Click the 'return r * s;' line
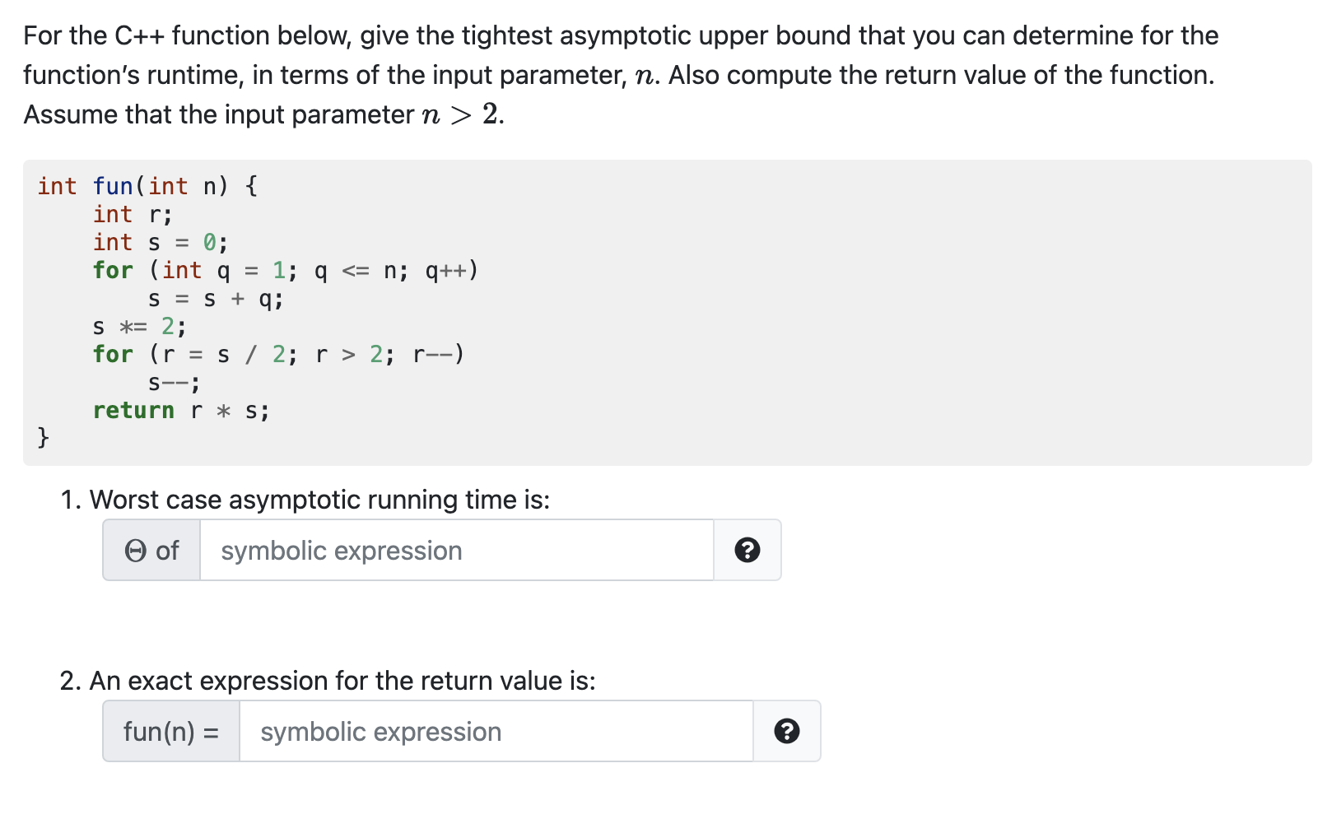 (181, 410)
